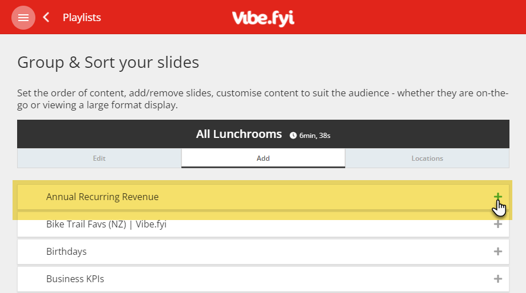Click the All Lunchrooms playlist title
526x293 pixels.
tap(239, 134)
